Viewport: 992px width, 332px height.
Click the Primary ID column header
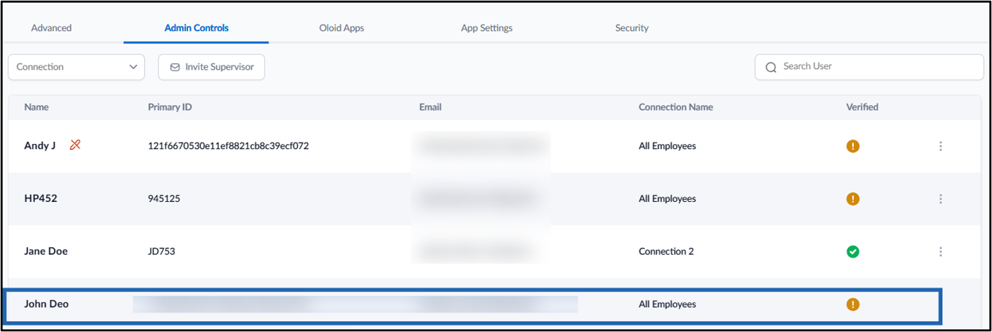(170, 107)
